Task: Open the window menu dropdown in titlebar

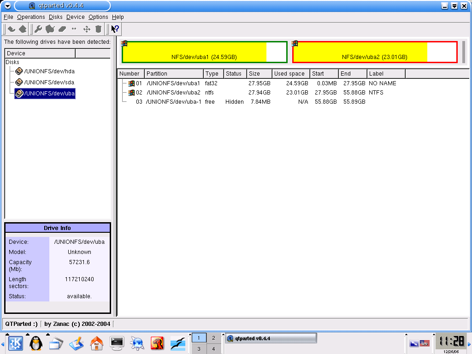Action: (x=7, y=6)
